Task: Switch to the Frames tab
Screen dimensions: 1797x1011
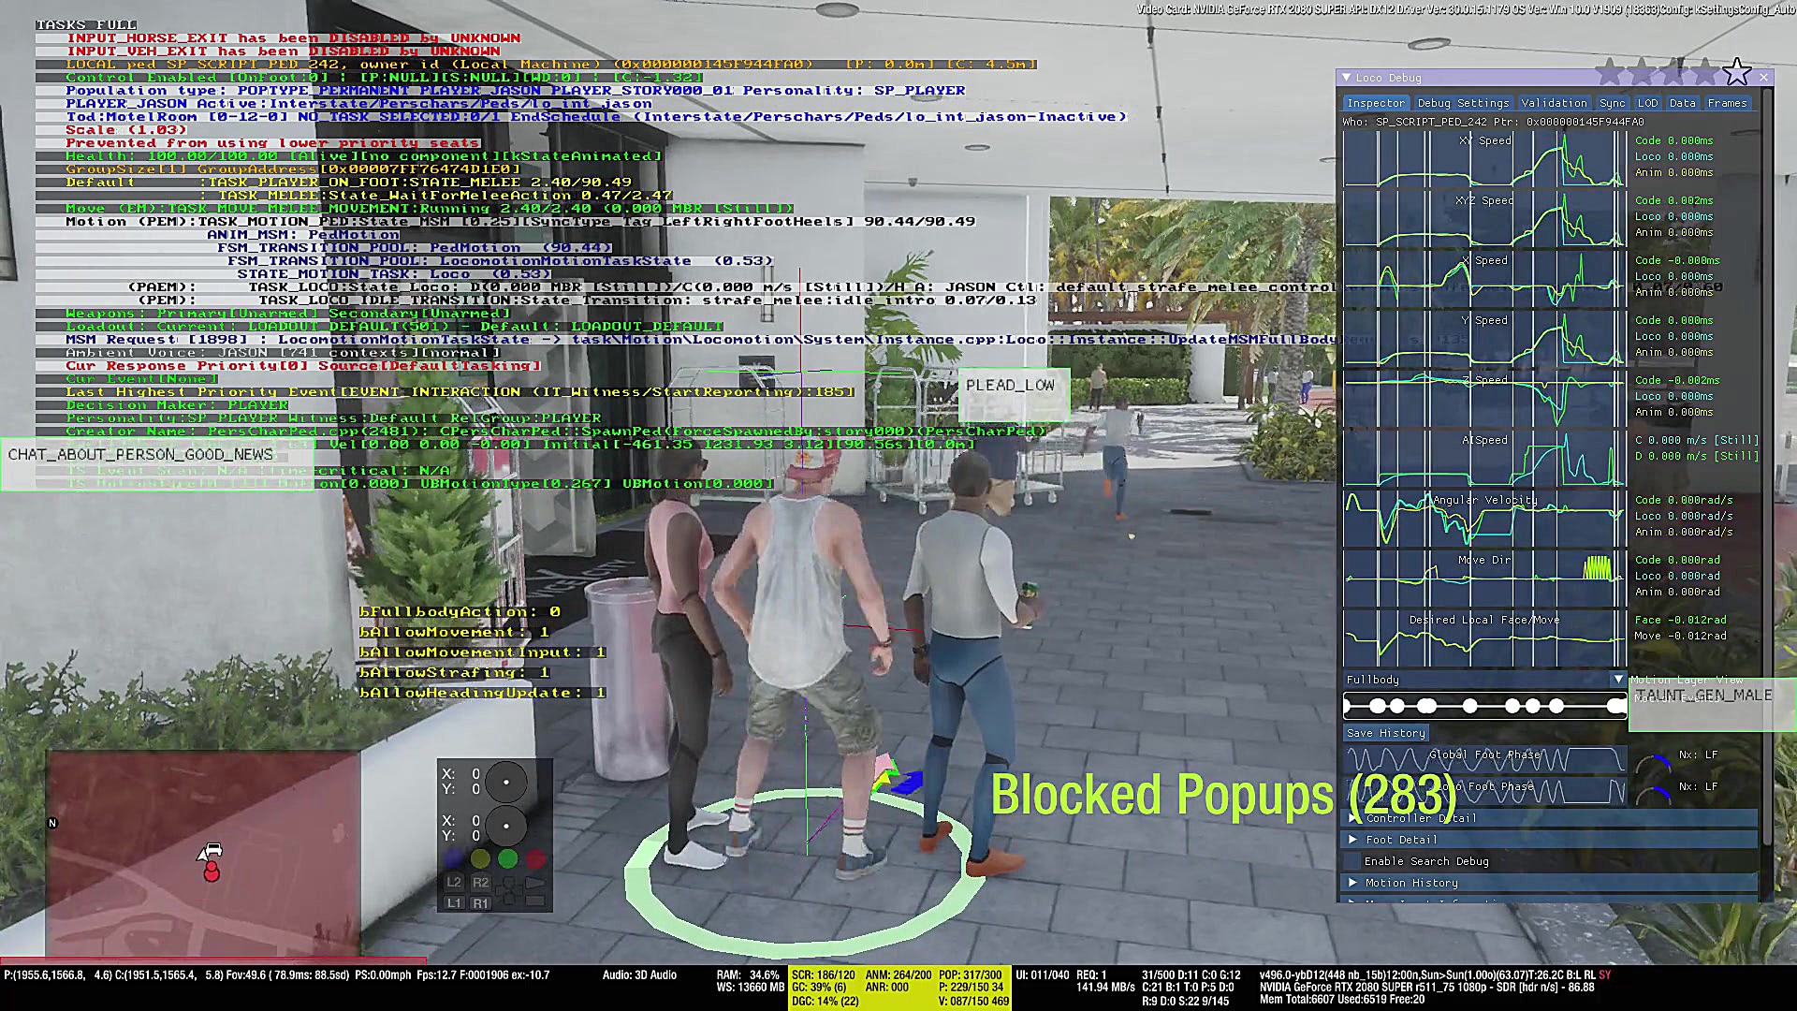Action: point(1727,103)
